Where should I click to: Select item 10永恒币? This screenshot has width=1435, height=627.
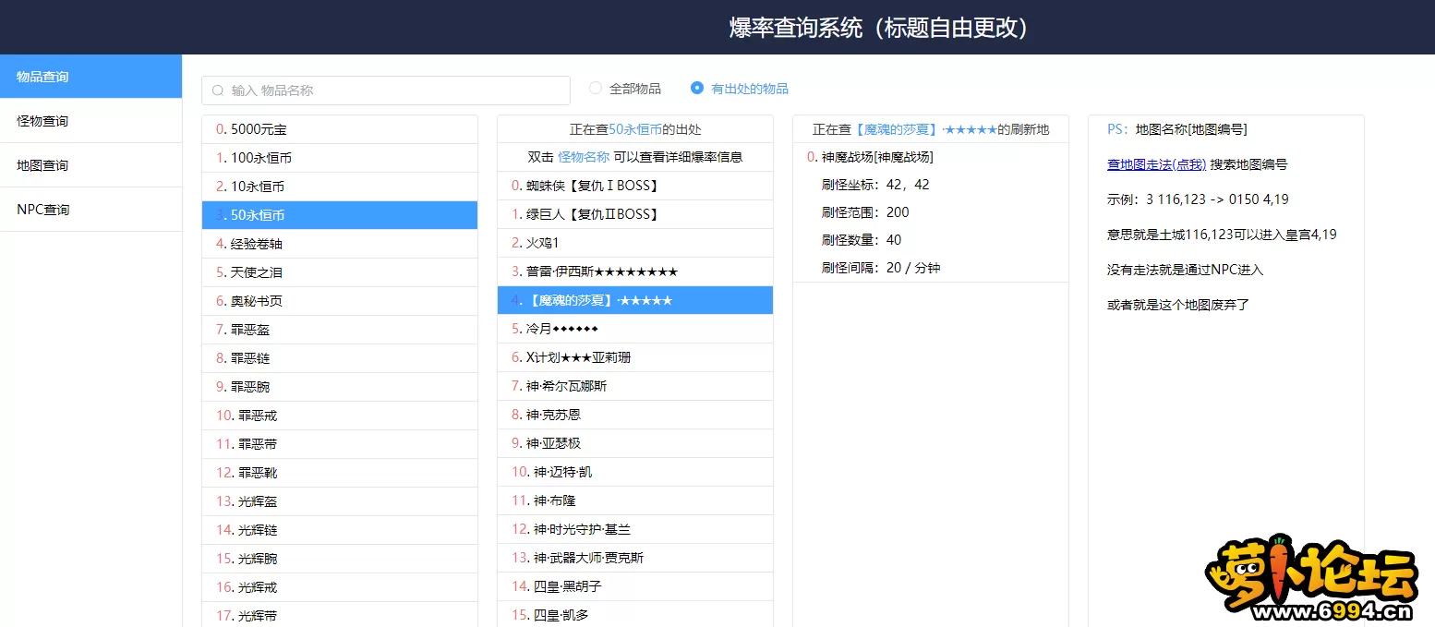point(340,187)
